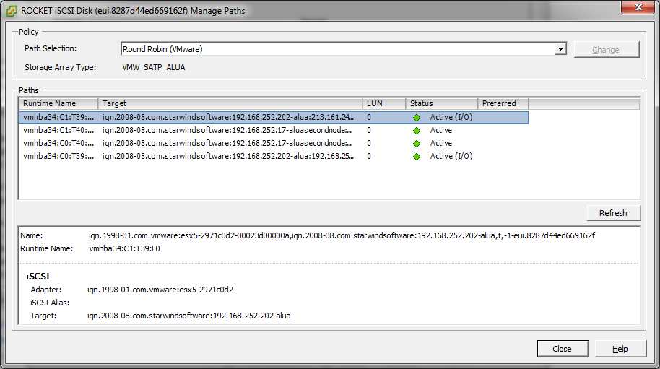660x369 pixels.
Task: Click the Refresh button
Action: (614, 213)
